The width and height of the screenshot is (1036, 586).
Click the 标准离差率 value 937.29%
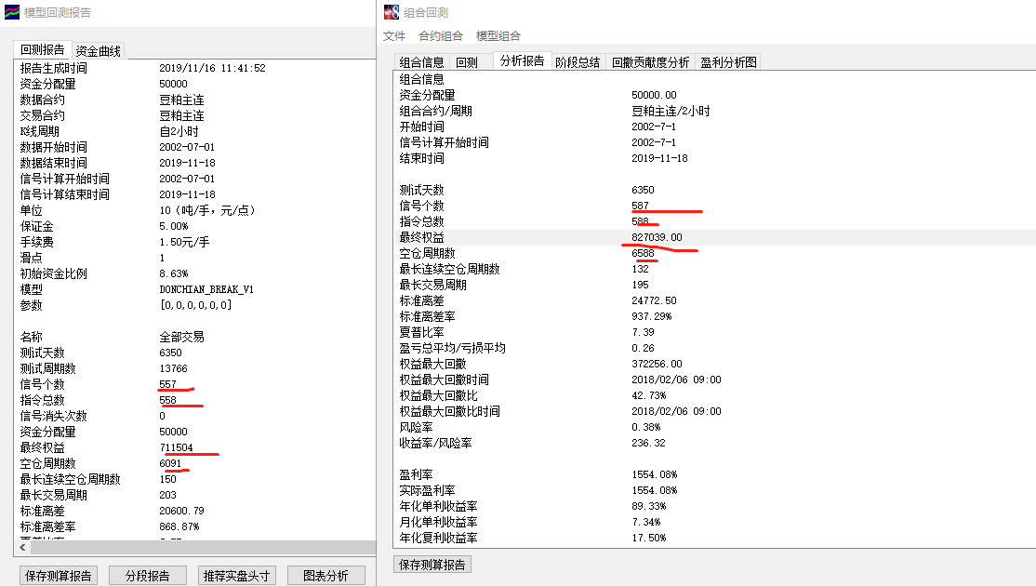pyautogui.click(x=652, y=316)
